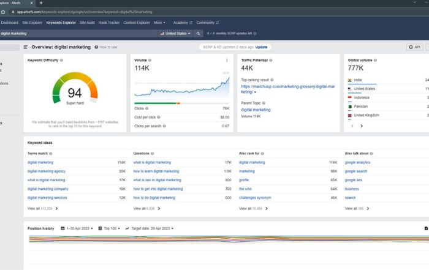Click the How to use help icon
The width and height of the screenshot is (429, 270).
click(x=96, y=47)
